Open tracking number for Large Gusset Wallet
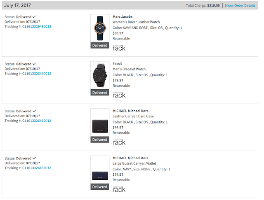This screenshot has height=200, width=264. click(37, 168)
